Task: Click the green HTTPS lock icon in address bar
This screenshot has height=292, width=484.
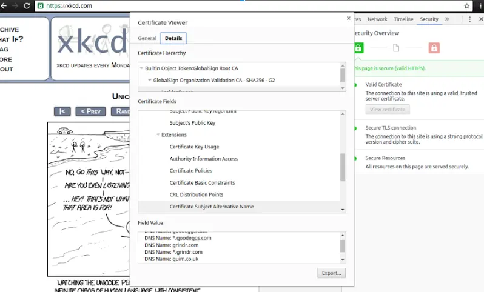Action: coord(41,6)
